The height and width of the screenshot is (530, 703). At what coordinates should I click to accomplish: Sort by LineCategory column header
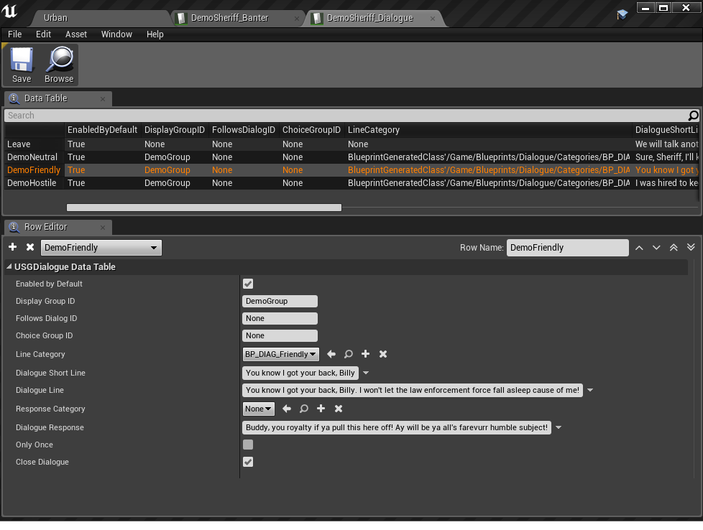pos(488,130)
